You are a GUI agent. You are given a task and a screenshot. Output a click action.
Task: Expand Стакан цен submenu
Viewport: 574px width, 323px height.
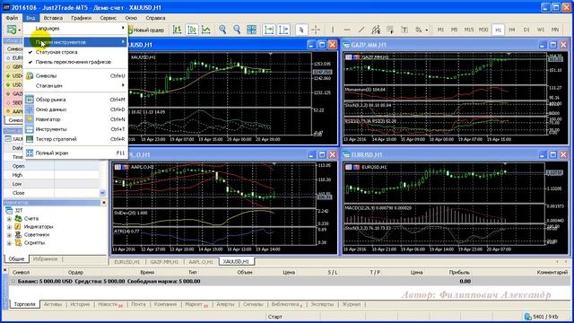(75, 86)
